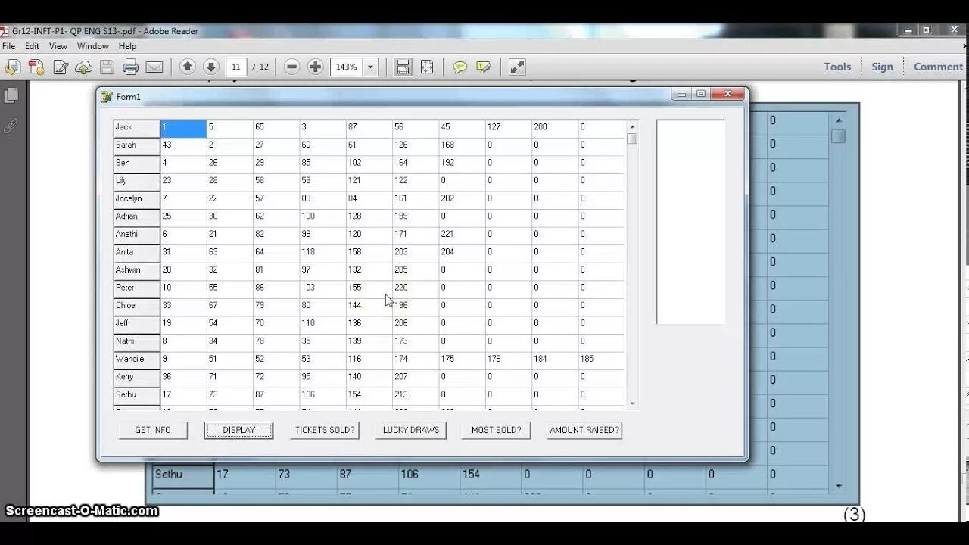Click the 143% zoom value field

pyautogui.click(x=347, y=67)
